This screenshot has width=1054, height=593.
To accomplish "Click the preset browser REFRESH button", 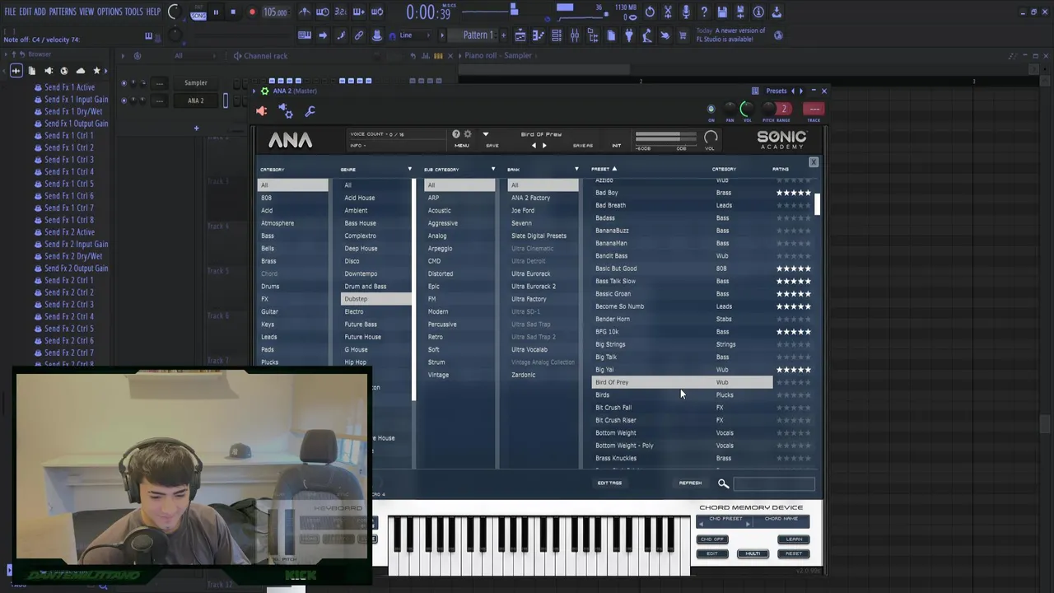I will coord(690,483).
